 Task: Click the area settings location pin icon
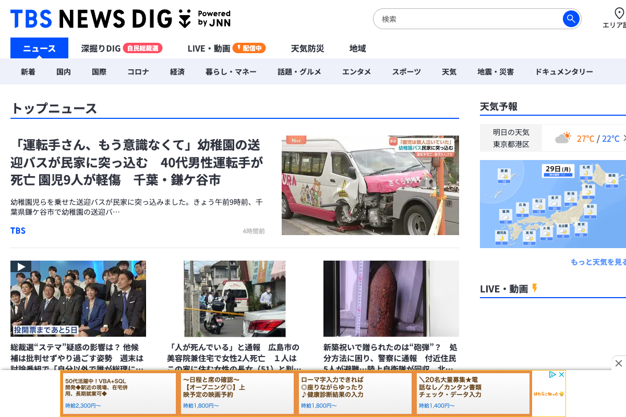pyautogui.click(x=619, y=13)
